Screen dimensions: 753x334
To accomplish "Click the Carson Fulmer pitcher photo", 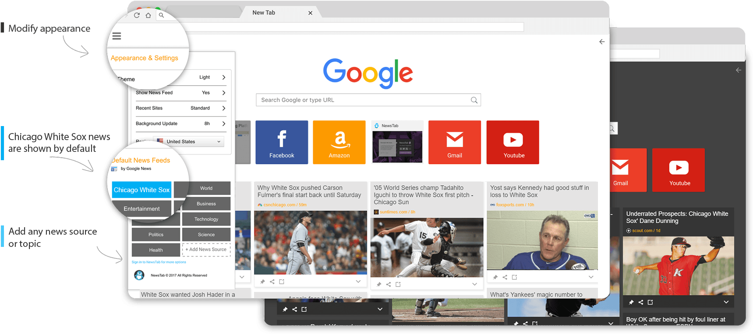I will [311, 243].
